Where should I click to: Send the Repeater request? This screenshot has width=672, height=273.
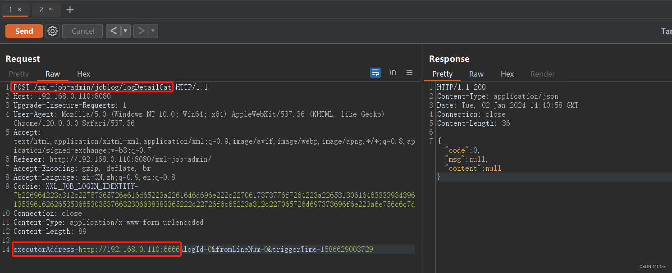point(24,31)
